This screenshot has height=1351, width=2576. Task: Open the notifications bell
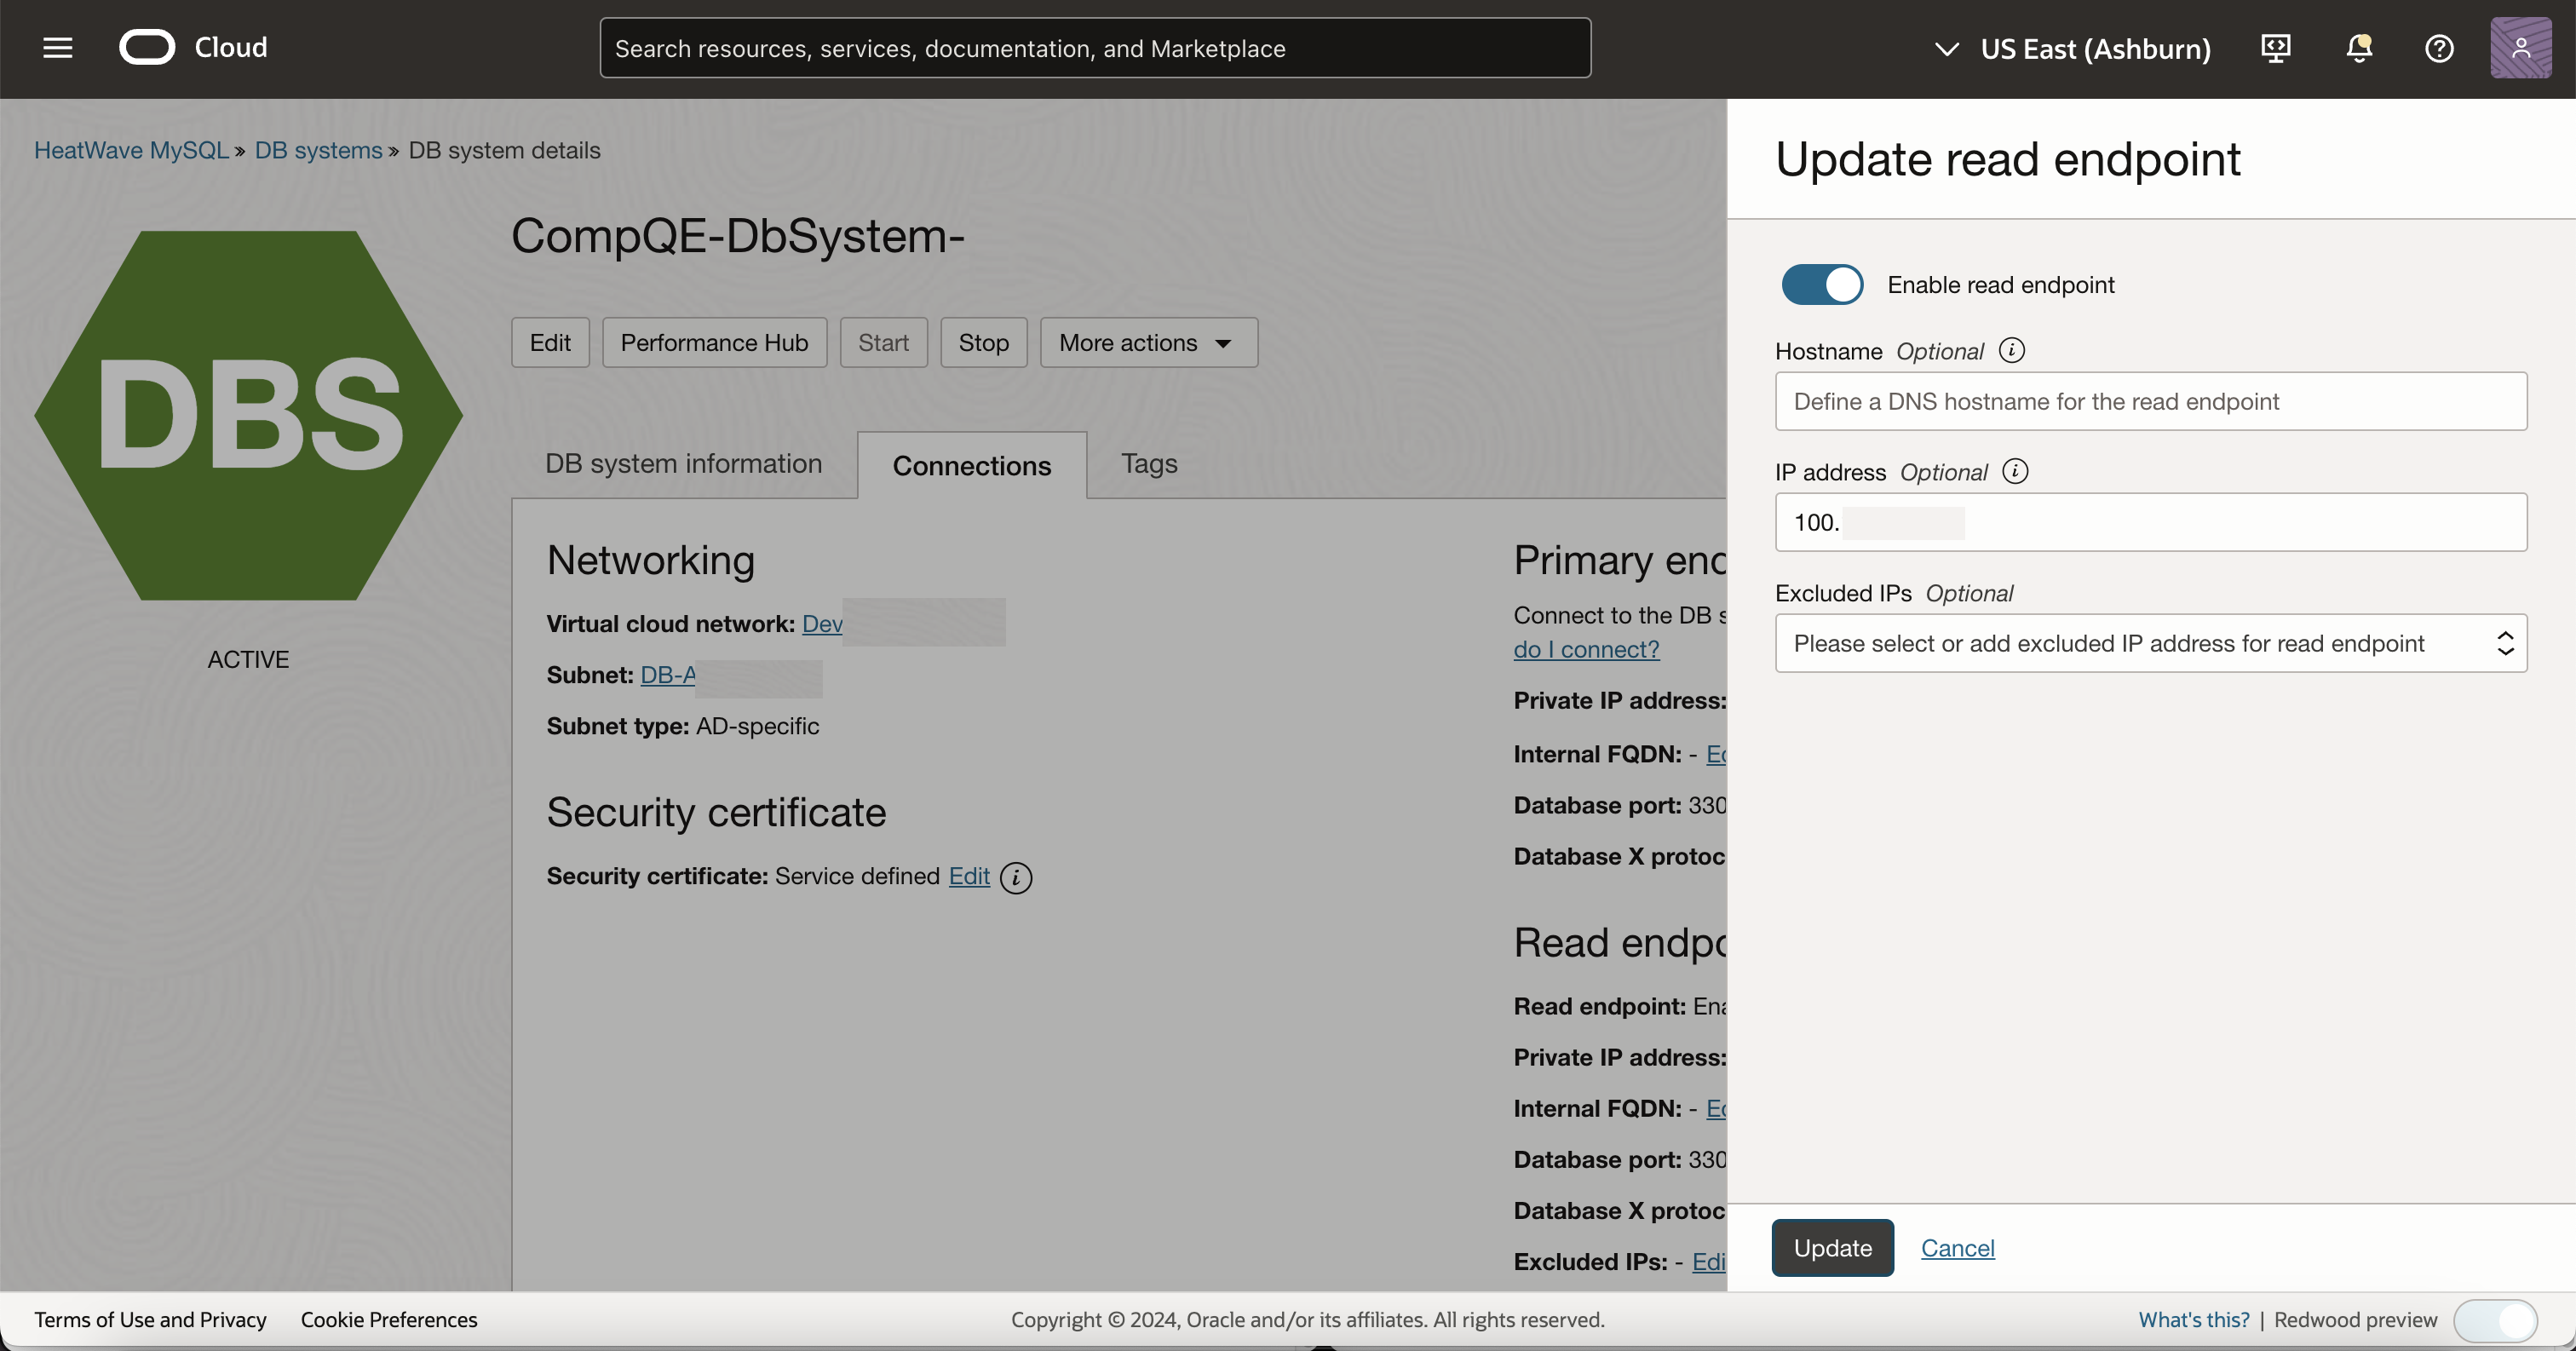click(2358, 47)
